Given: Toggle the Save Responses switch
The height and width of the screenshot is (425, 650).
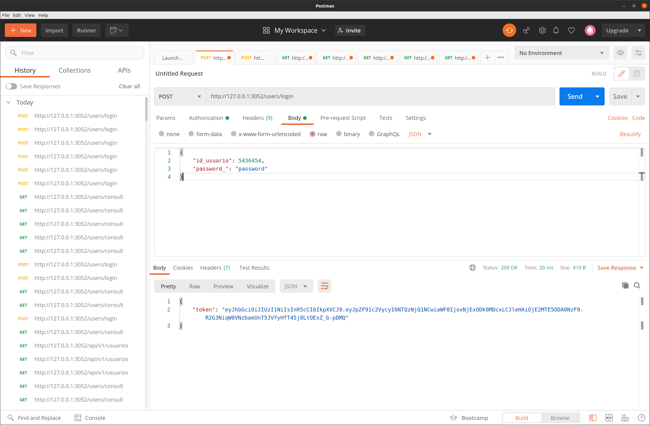Looking at the screenshot, I should (x=11, y=86).
